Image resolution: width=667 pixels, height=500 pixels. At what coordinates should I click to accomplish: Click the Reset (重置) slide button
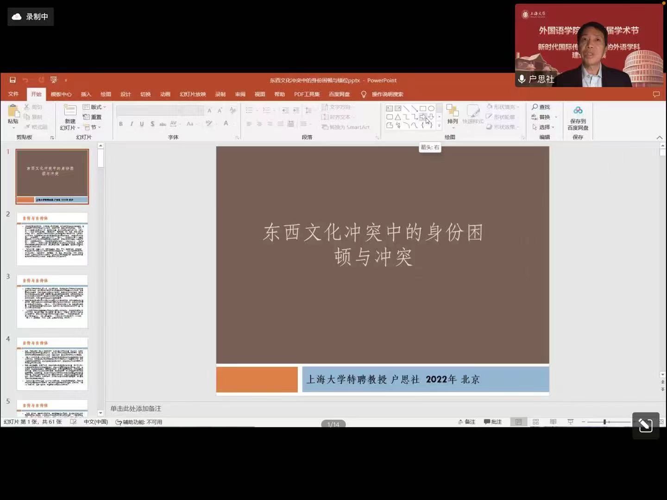(93, 117)
